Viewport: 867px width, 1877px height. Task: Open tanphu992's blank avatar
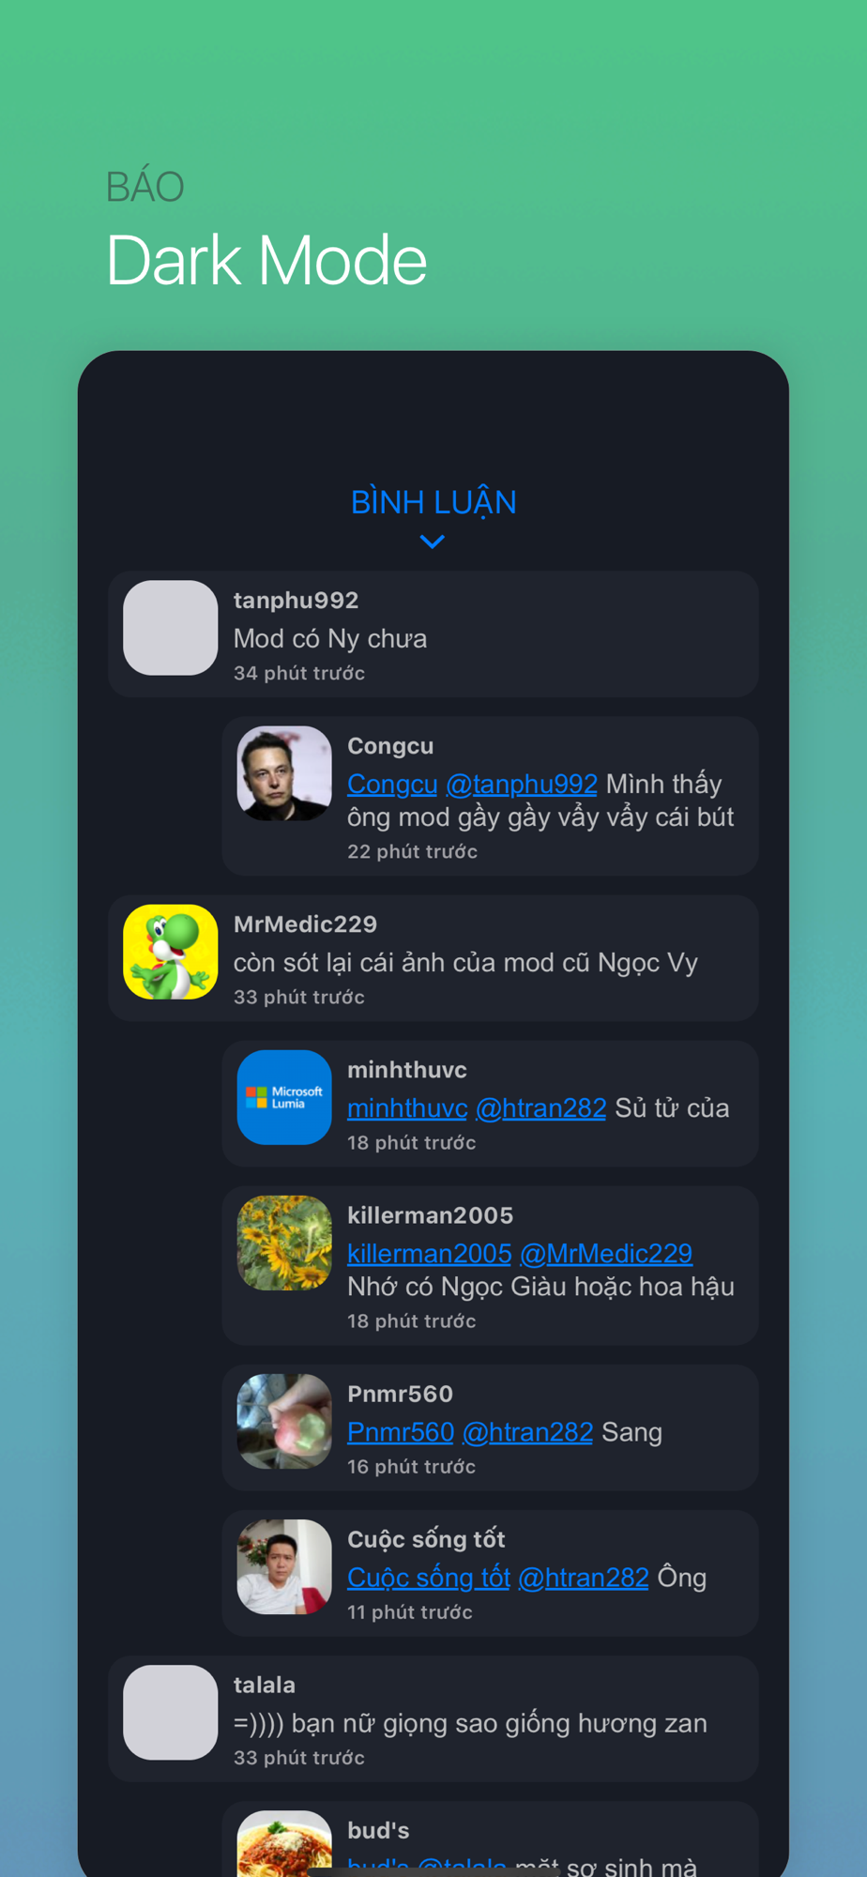(171, 628)
